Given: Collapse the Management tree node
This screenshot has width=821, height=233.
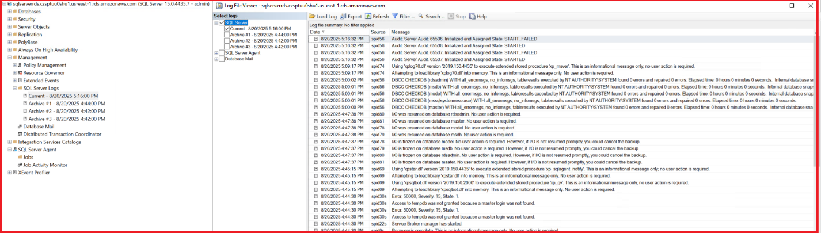Looking at the screenshot, I should click(10, 58).
